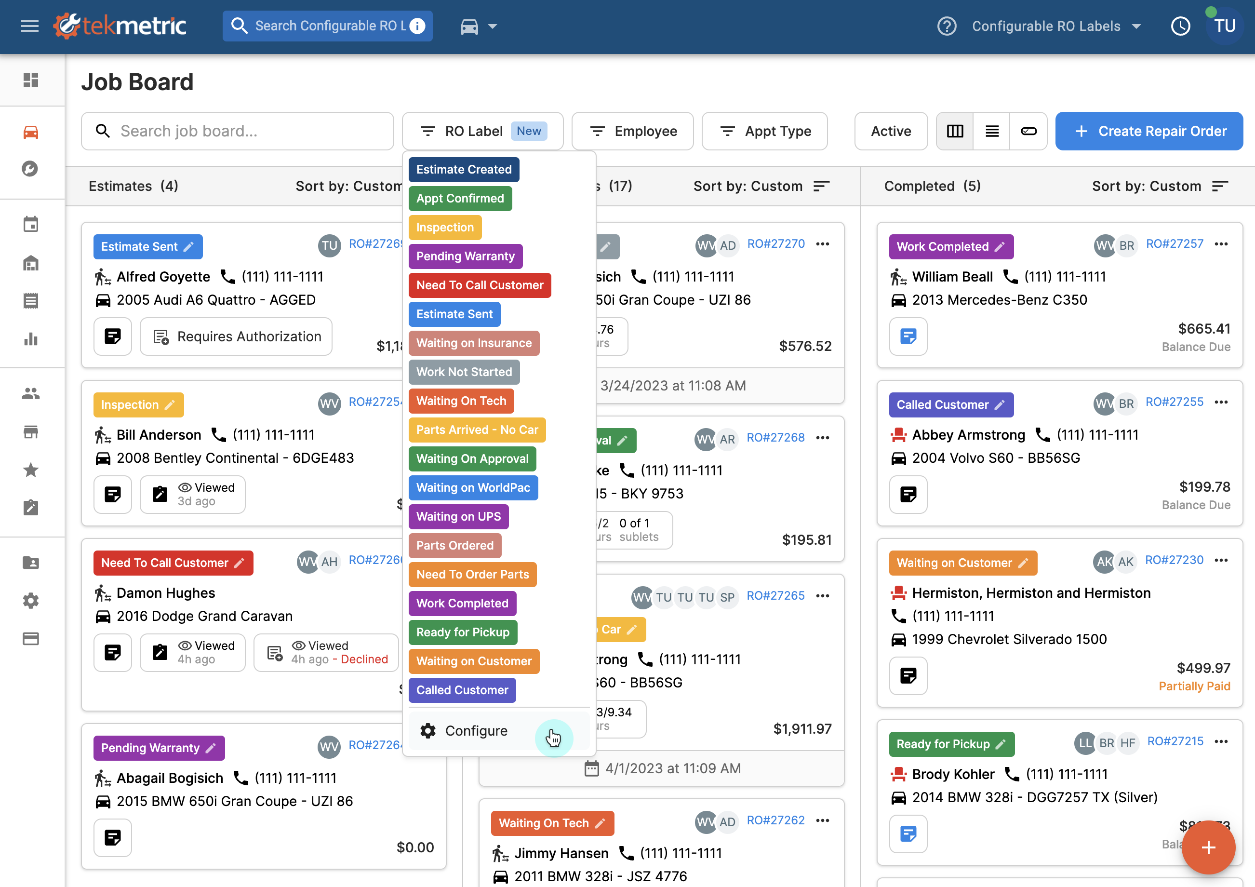Image resolution: width=1255 pixels, height=887 pixels.
Task: Select Waiting on UPS label
Action: 459,517
